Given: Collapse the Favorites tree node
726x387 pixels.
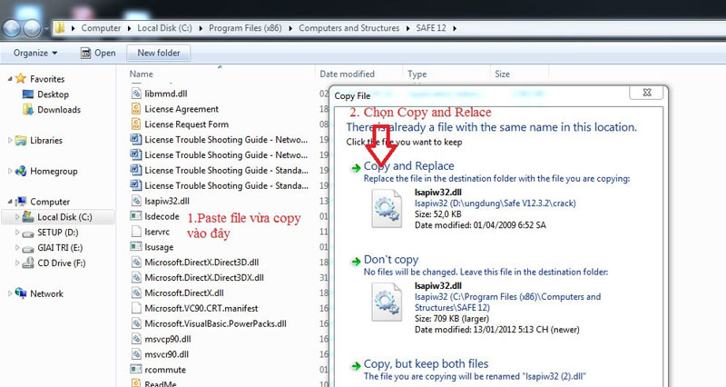Looking at the screenshot, I should tap(10, 79).
